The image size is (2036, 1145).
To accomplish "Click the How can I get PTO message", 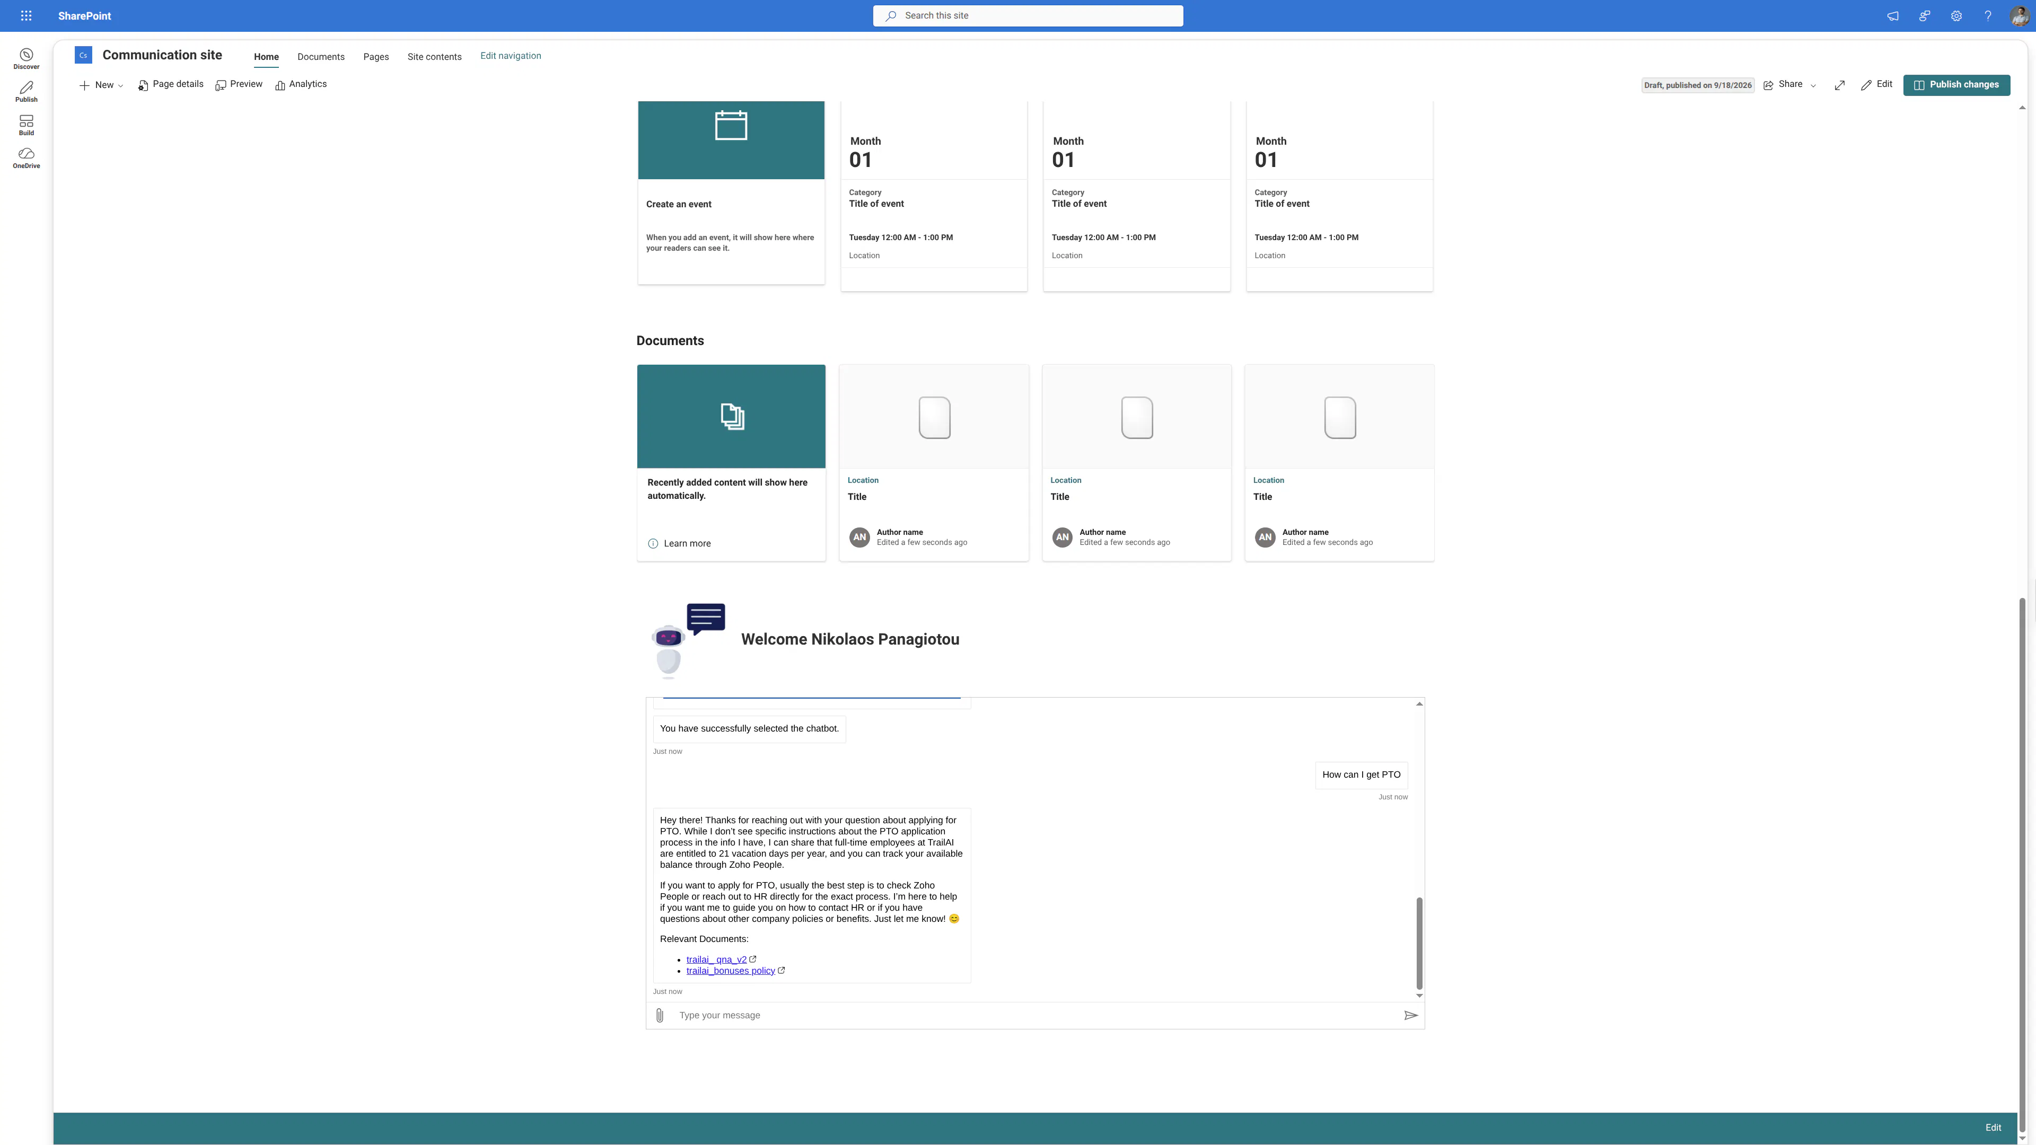I will pyautogui.click(x=1361, y=775).
